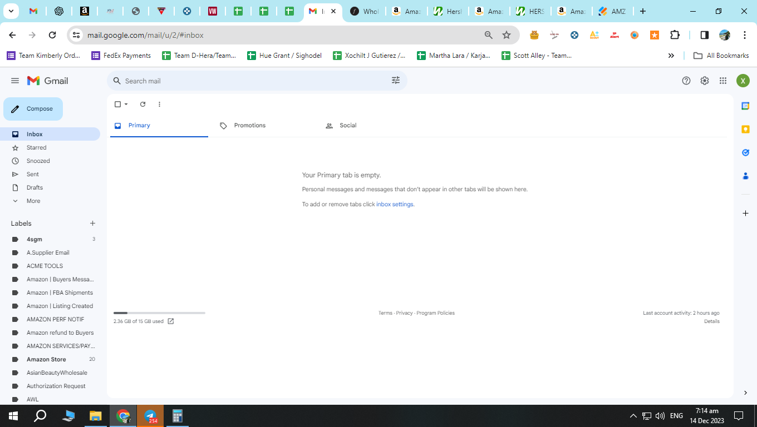The image size is (757, 427).
Task: Open Chrome three-dot menu
Action: click(745, 35)
